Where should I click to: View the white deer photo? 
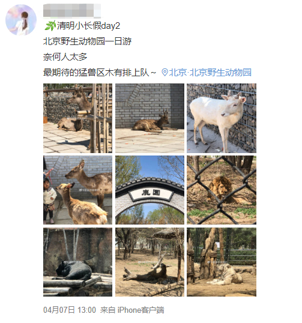(222, 118)
